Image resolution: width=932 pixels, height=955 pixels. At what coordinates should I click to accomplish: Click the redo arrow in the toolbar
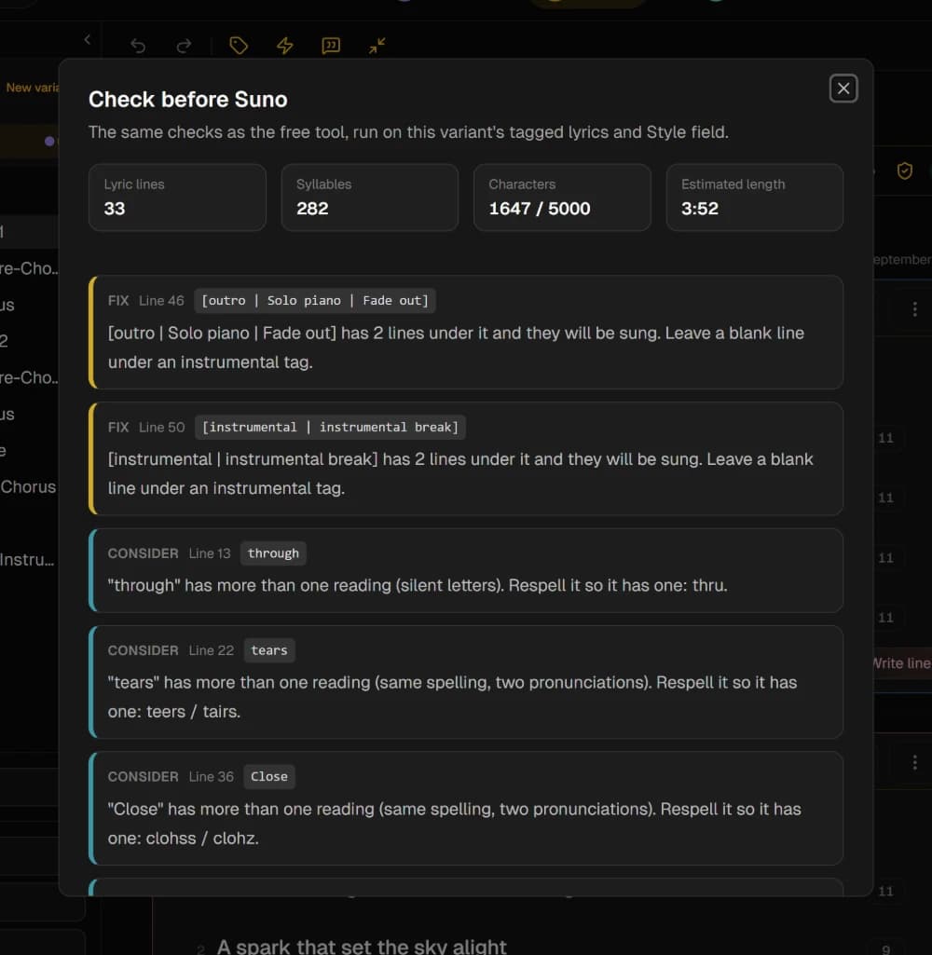coord(184,46)
